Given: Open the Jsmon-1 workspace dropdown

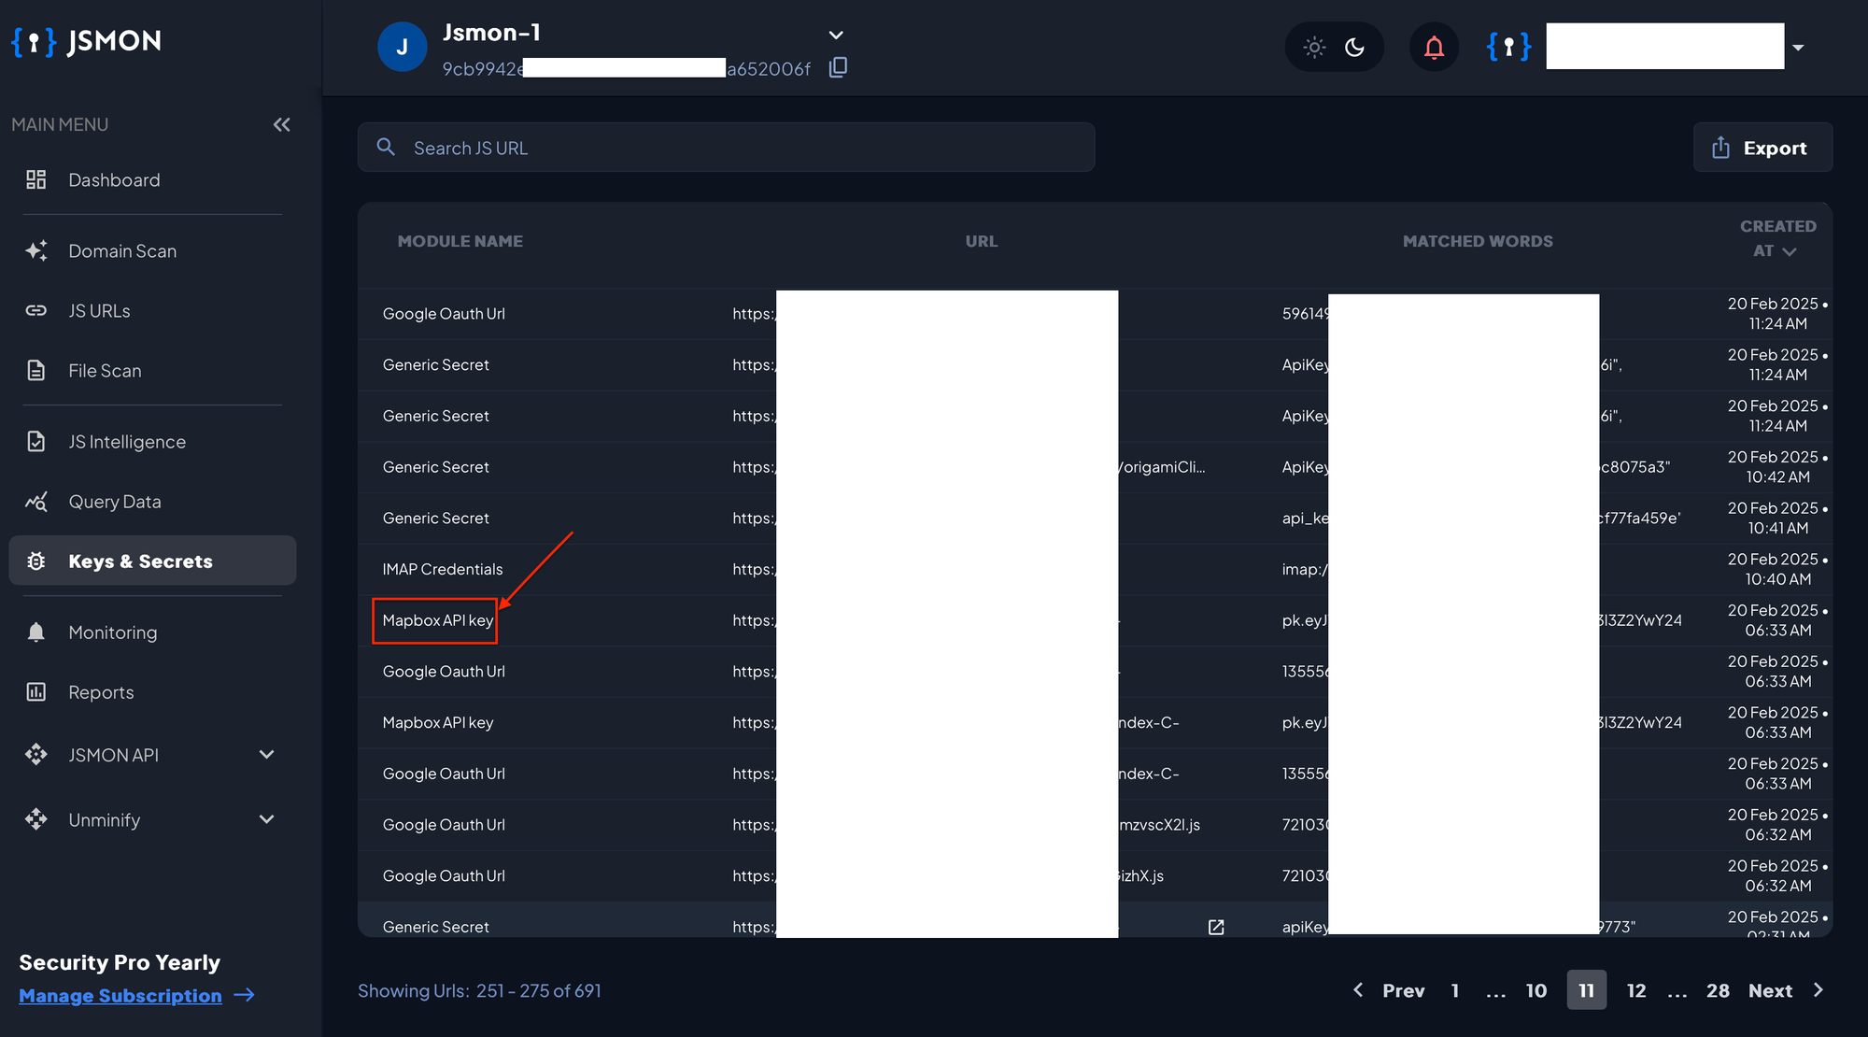Looking at the screenshot, I should pyautogui.click(x=836, y=35).
